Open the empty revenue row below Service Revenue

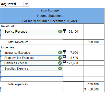point(32,37)
